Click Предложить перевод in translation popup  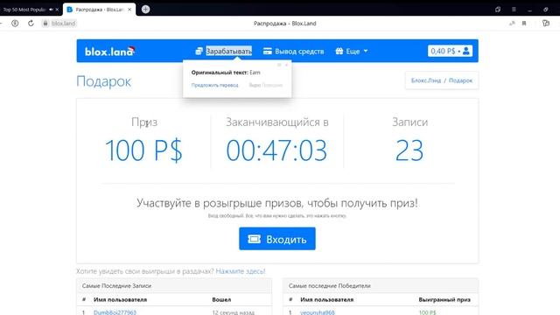(214, 85)
